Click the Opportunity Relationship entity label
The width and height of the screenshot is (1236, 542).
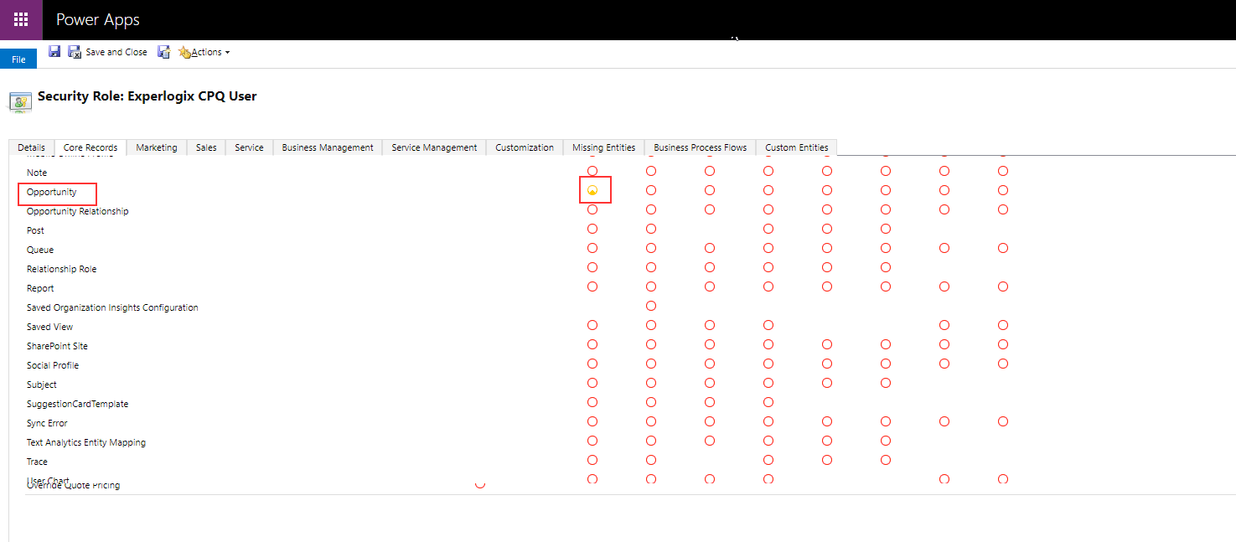pyautogui.click(x=78, y=211)
